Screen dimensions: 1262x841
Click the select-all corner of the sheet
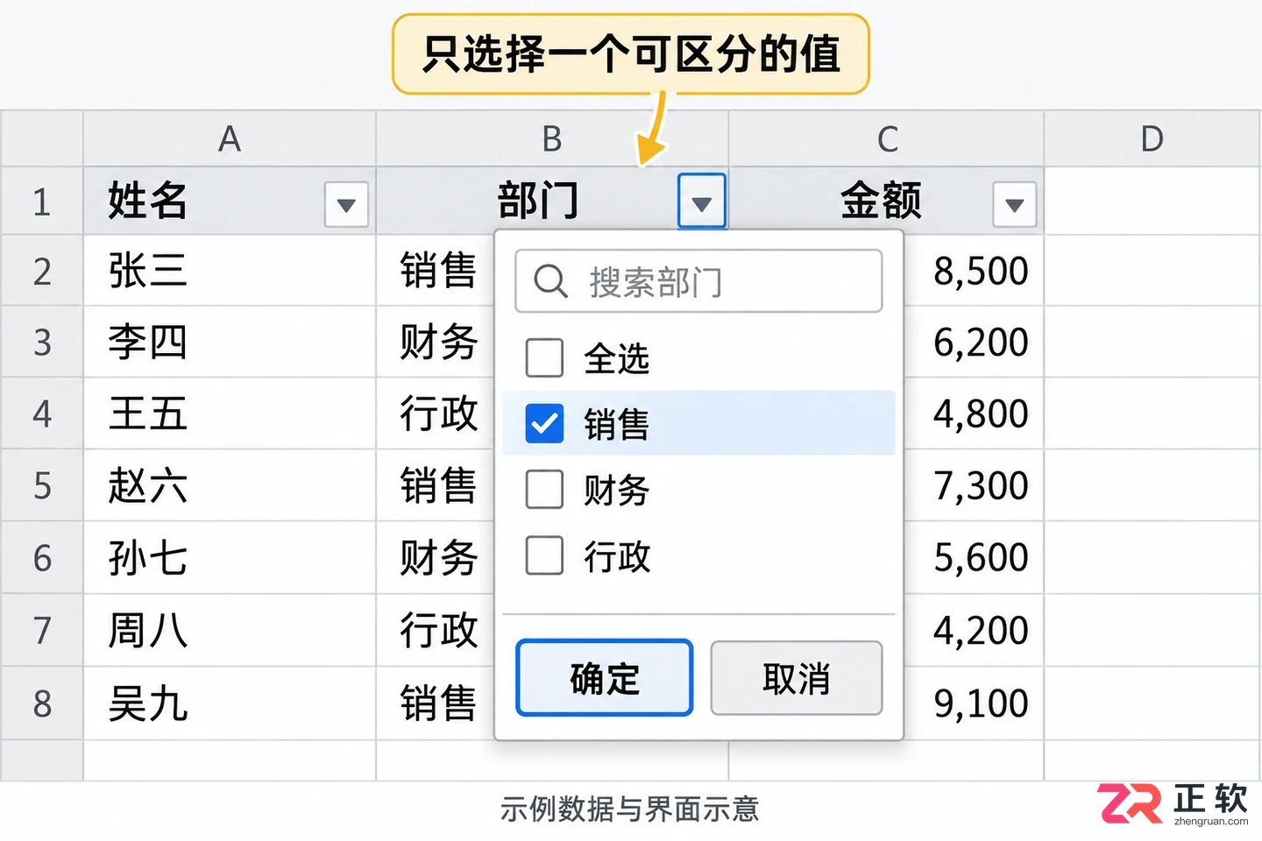click(42, 138)
